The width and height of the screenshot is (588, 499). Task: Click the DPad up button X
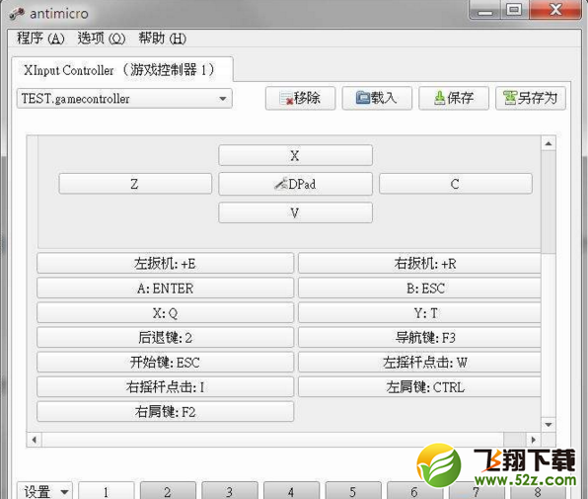pyautogui.click(x=295, y=155)
